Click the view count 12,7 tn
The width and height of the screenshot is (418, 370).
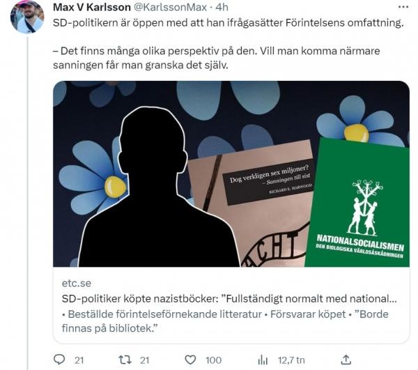click(291, 360)
